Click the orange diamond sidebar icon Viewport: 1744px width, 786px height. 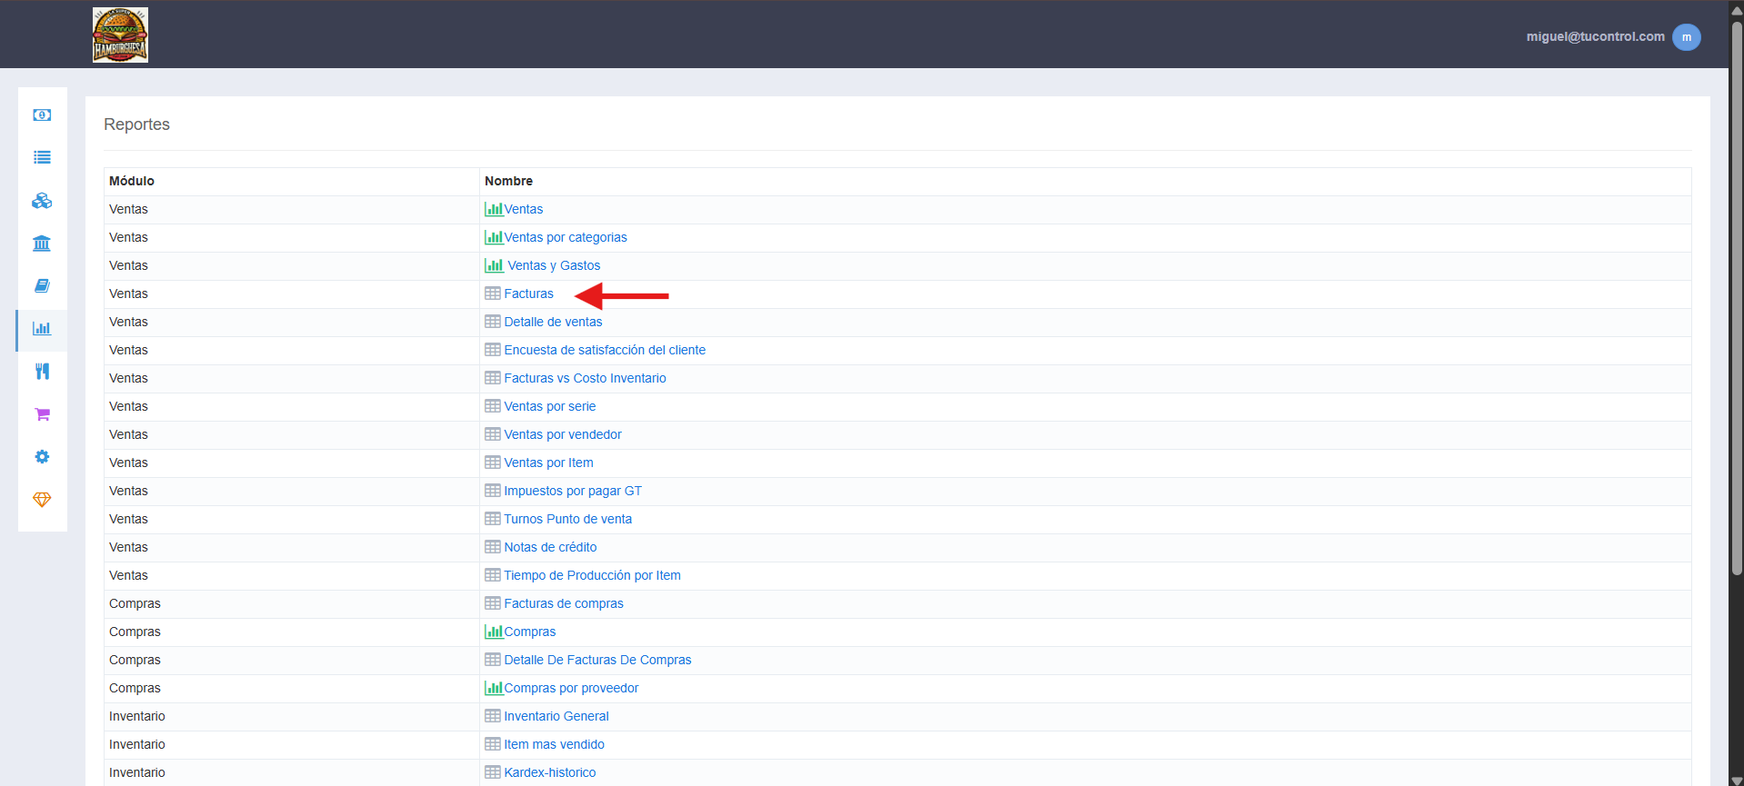coord(42,499)
